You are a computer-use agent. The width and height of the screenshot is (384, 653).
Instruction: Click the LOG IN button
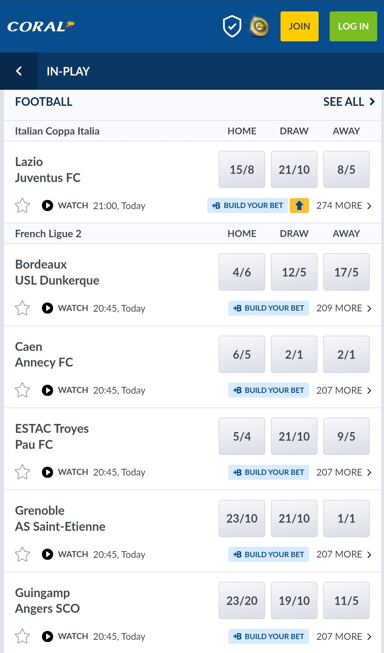click(353, 26)
